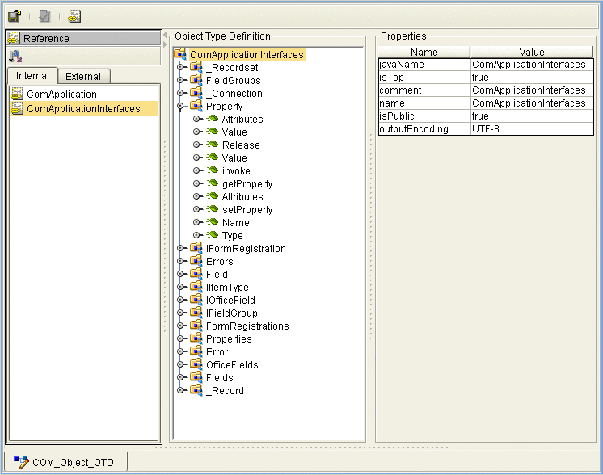Click the sort A-Z icon under Reference
This screenshot has width=603, height=475.
click(x=15, y=57)
